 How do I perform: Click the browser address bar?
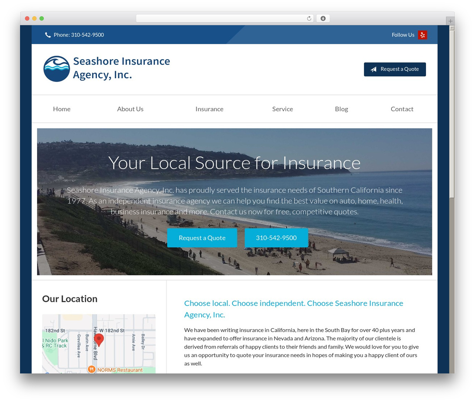225,19
